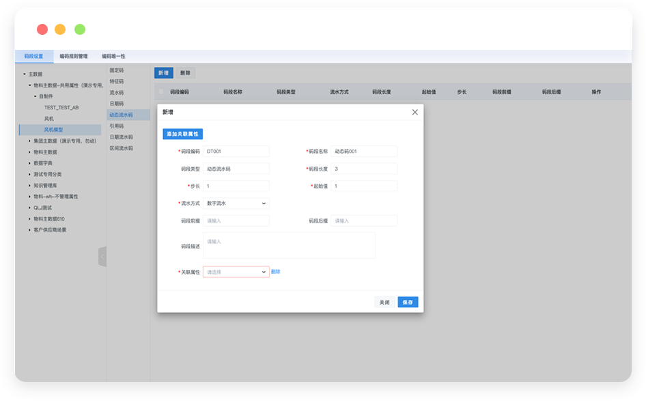Click the red macOS window close dot
The height and width of the screenshot is (401, 646).
click(42, 29)
